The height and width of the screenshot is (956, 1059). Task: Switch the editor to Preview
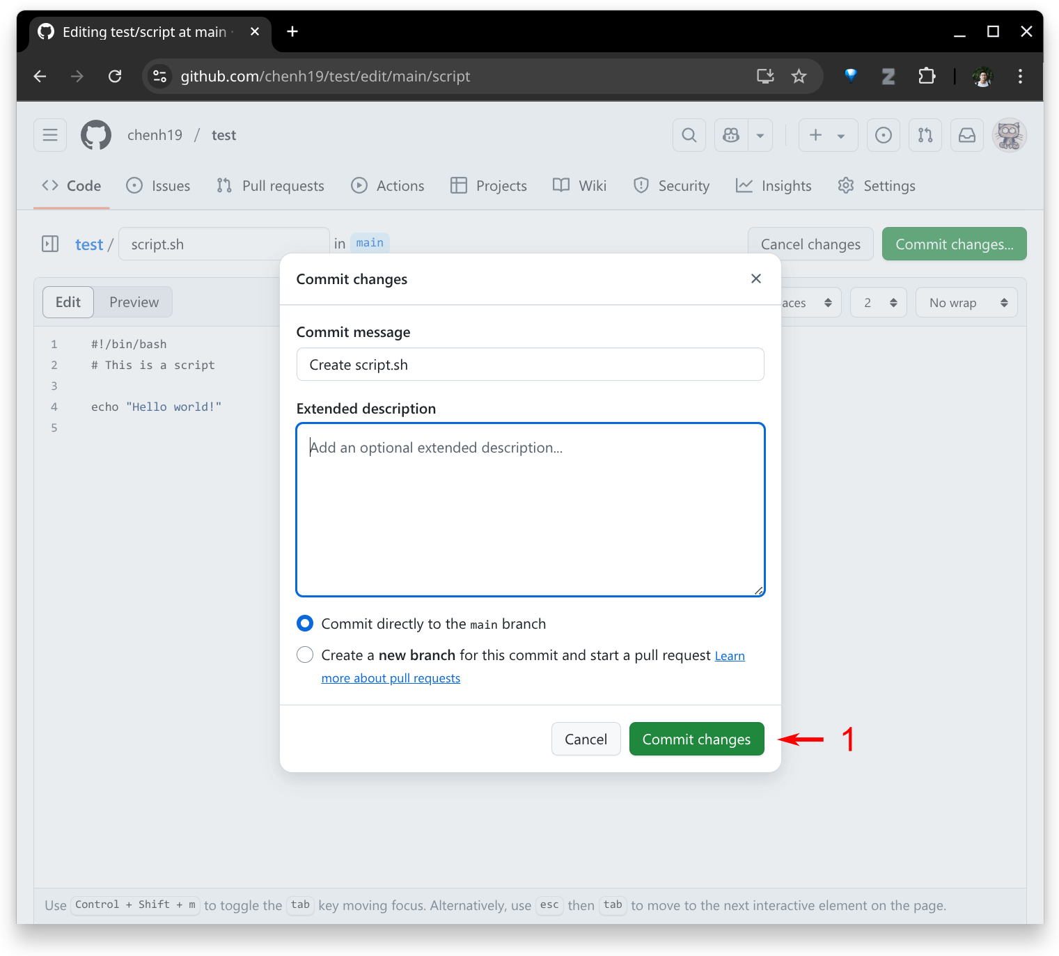click(134, 302)
